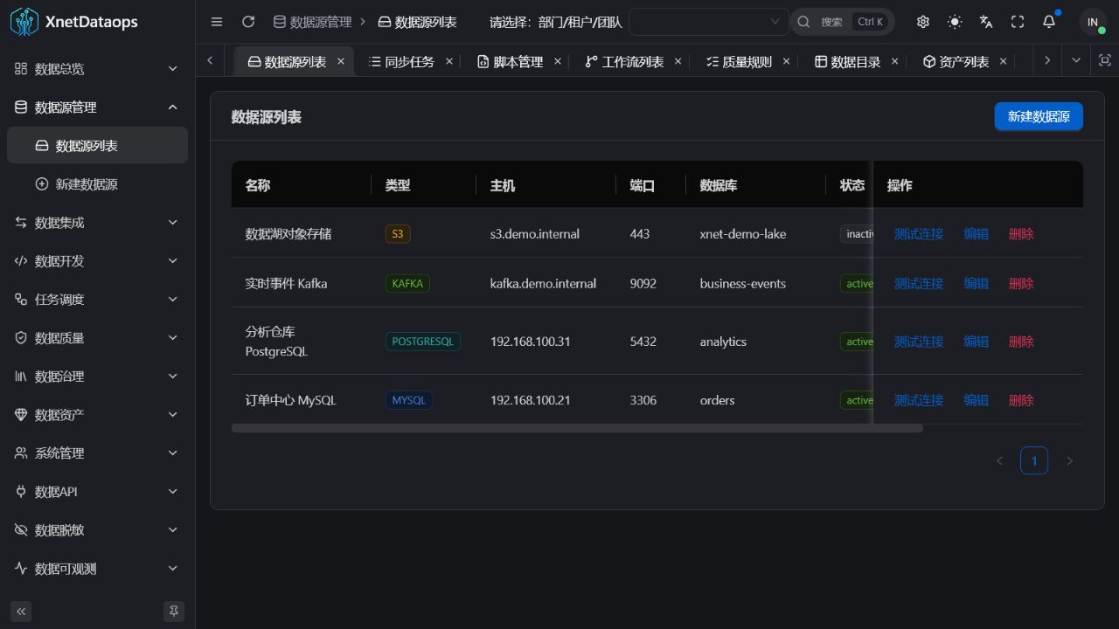The width and height of the screenshot is (1119, 629).
Task: Click the previous page arrow
Action: pyautogui.click(x=999, y=460)
